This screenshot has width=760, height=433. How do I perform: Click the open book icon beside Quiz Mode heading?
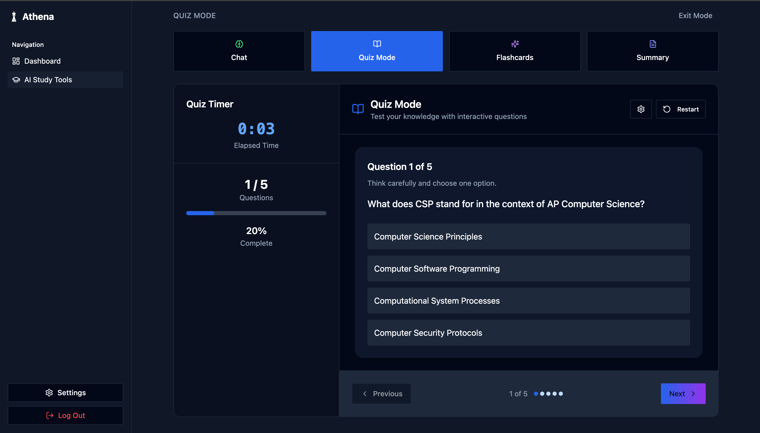[x=358, y=109]
